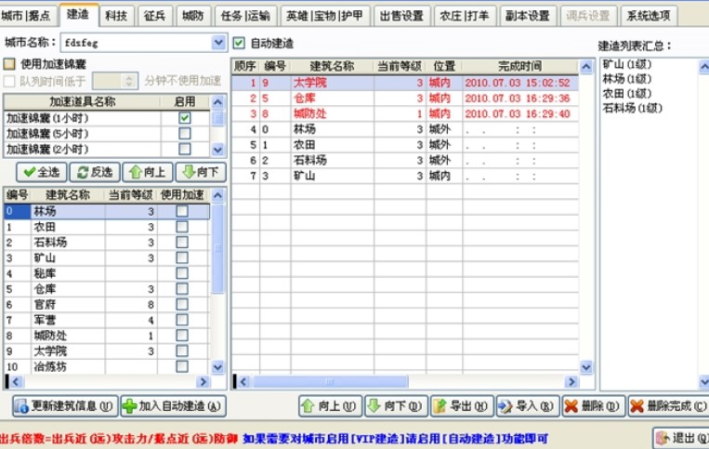Select 太学院 row in build queue
The width and height of the screenshot is (709, 449).
click(405, 83)
